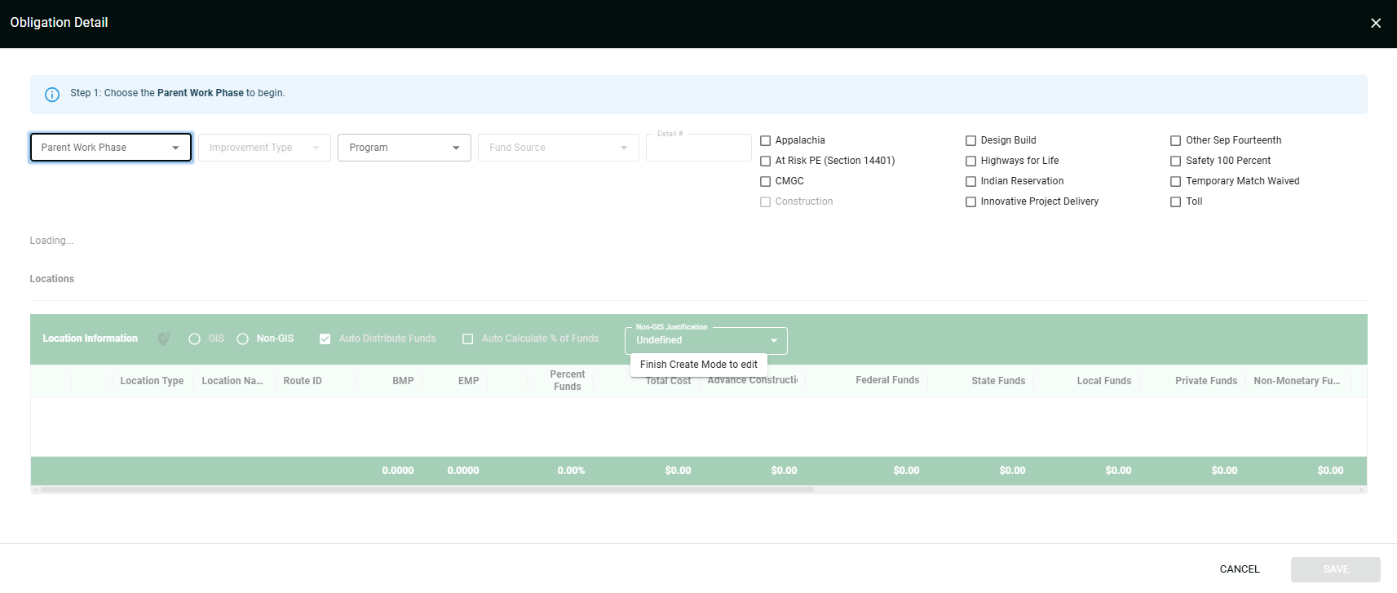
Task: Open the Parent Work Phase dropdown
Action: 111,148
